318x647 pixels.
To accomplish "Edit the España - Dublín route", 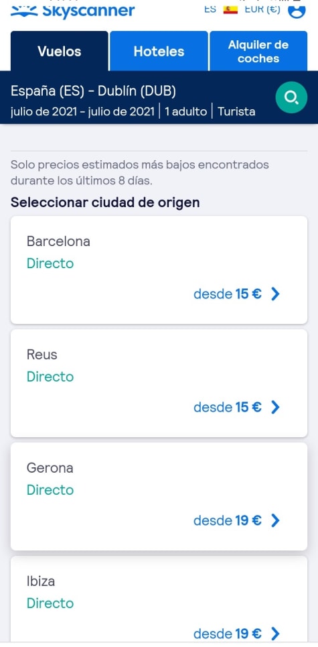I will (x=94, y=91).
